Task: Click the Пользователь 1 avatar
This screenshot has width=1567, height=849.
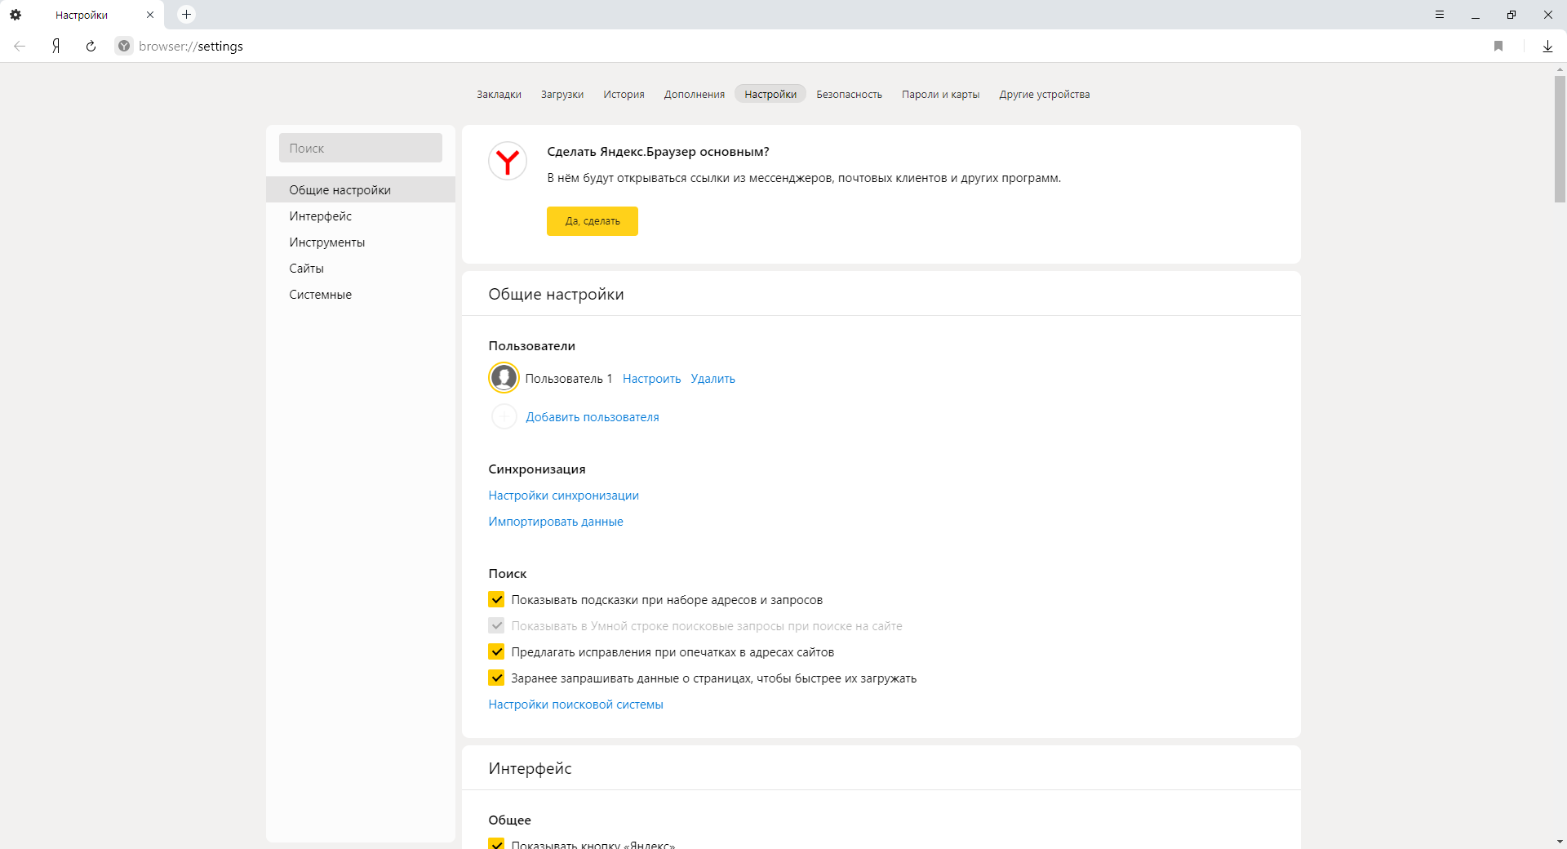Action: click(x=504, y=378)
